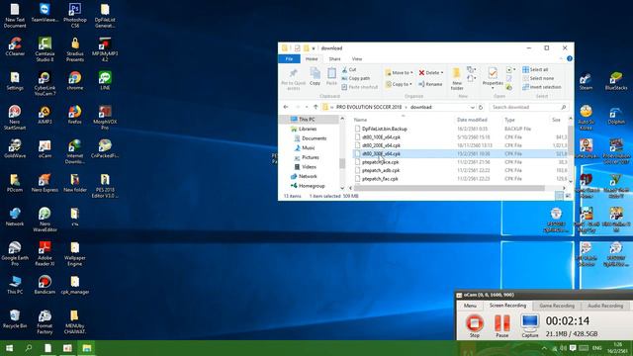Open the oCam Menu tab
633x356 pixels.
point(470,306)
